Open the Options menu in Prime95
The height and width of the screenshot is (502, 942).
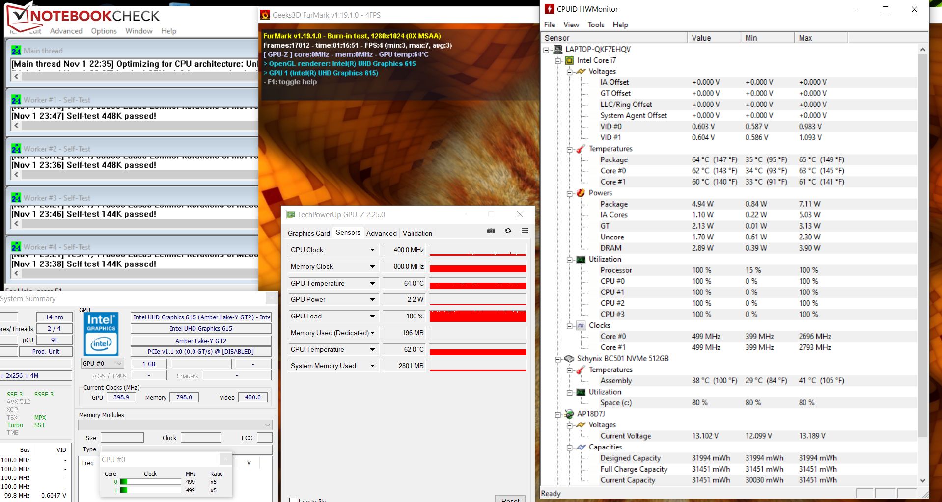click(x=104, y=31)
